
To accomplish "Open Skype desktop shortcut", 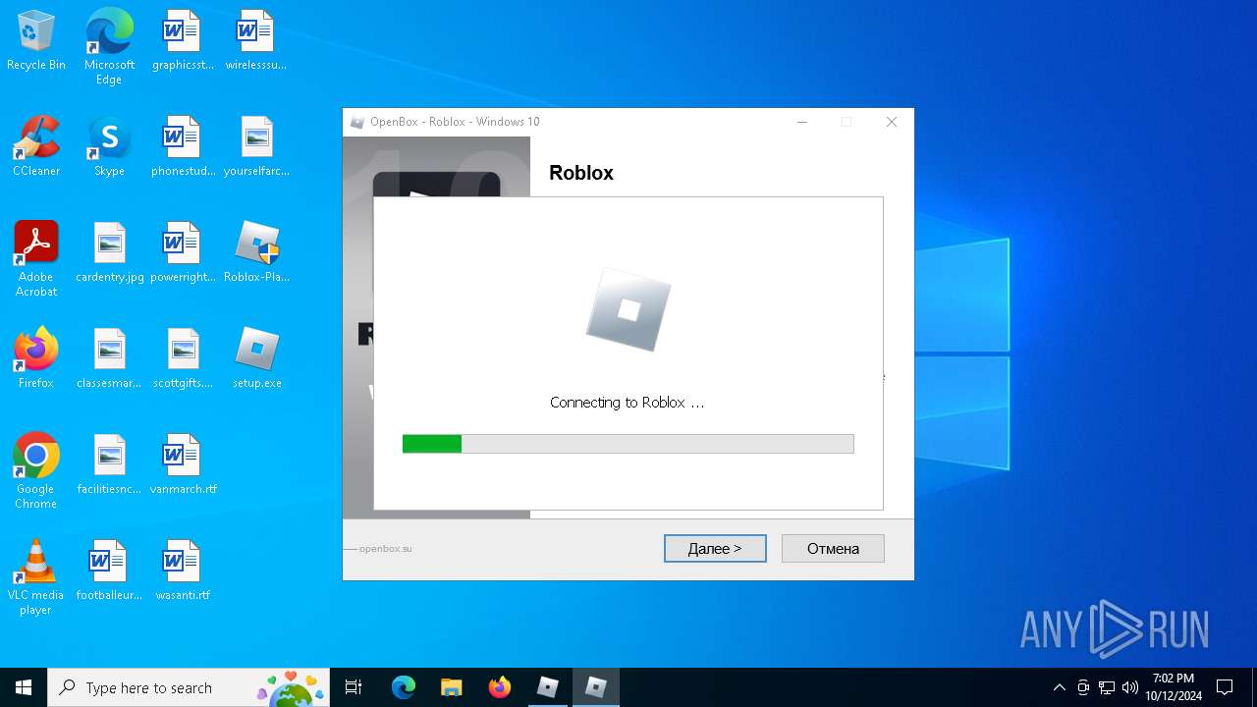I will pos(109,146).
